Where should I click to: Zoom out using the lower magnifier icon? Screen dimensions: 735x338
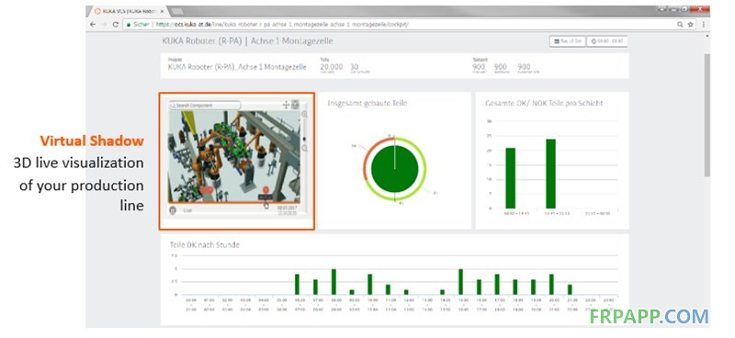click(304, 149)
